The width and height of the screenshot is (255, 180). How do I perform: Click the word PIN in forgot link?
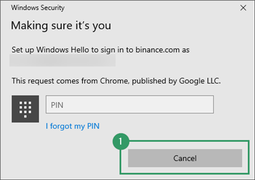coord(93,126)
